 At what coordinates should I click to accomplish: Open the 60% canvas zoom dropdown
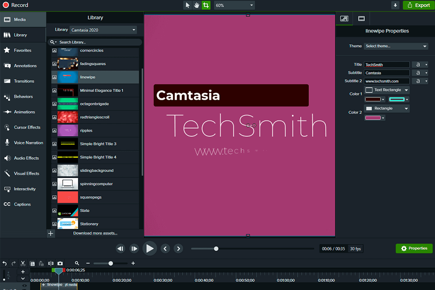tap(234, 5)
